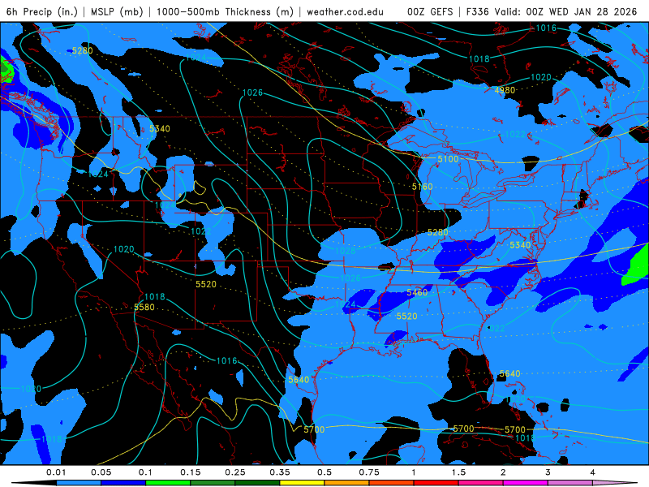649x487 pixels.
Task: Click the legend value 0.15
Action: point(191,472)
